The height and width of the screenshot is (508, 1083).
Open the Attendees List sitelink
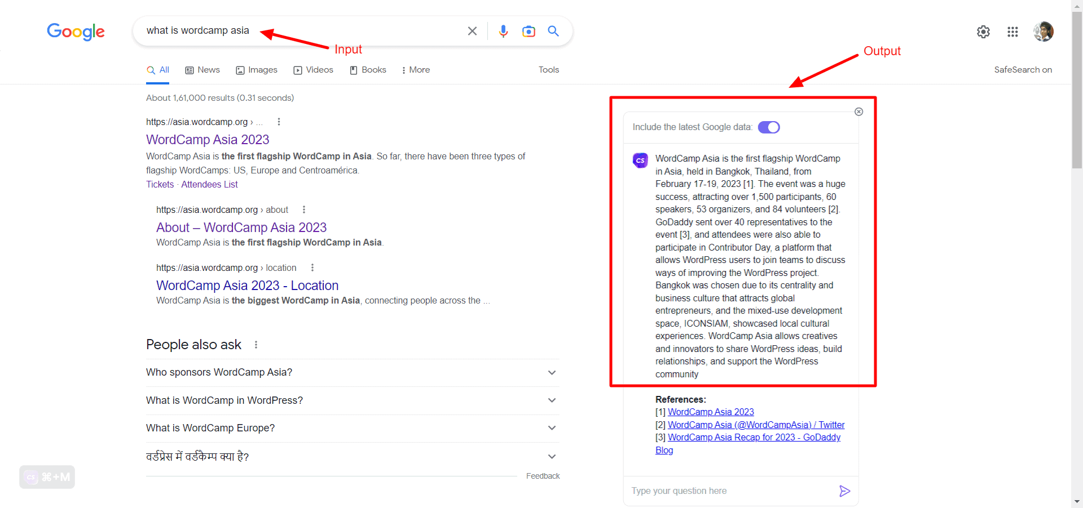tap(209, 185)
